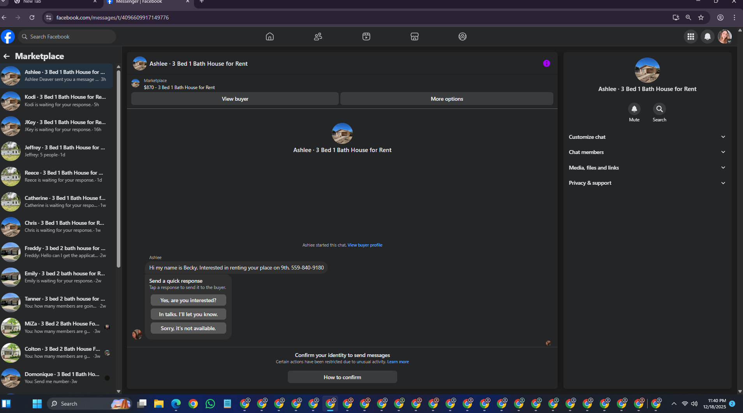Open Freddy conversation in chat list
743x413 pixels.
click(57, 252)
